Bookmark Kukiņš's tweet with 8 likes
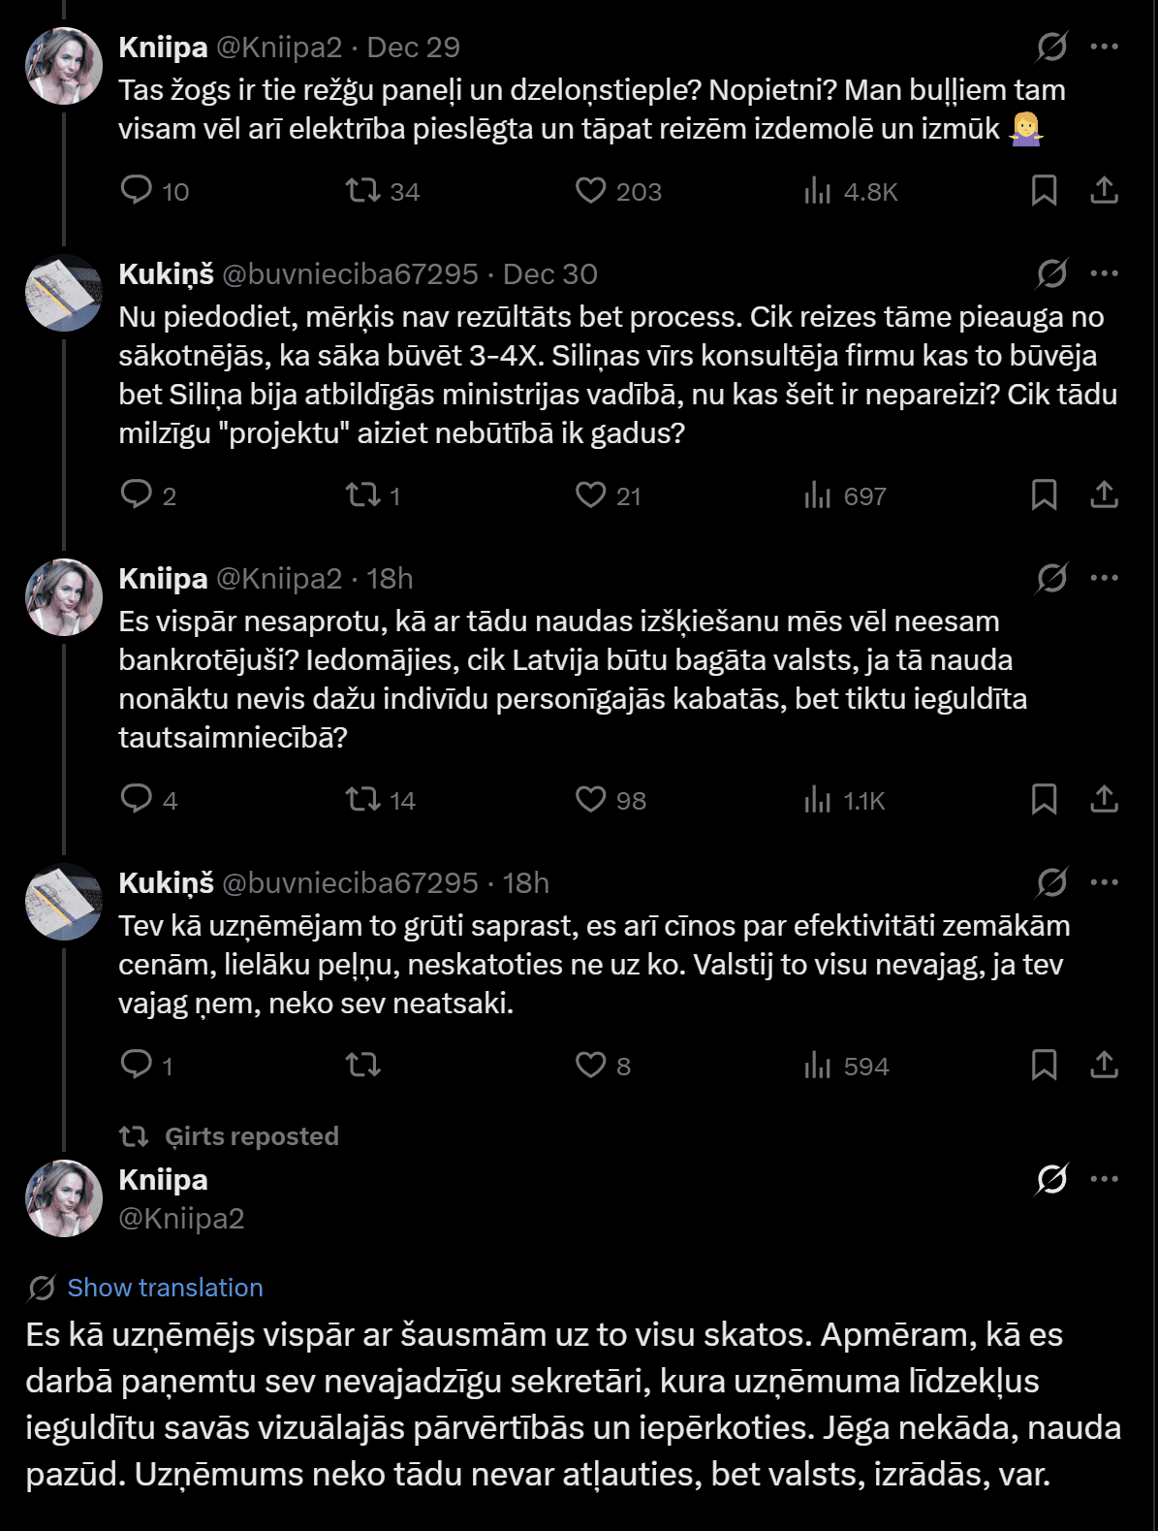Screen dimensions: 1158x1531 coord(1044,1065)
